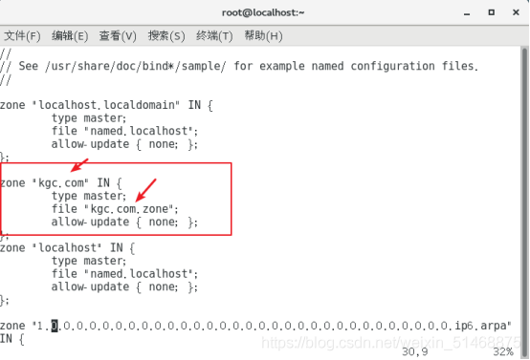
Task: Click the file "kgc.com.zone" line
Action: (x=115, y=209)
